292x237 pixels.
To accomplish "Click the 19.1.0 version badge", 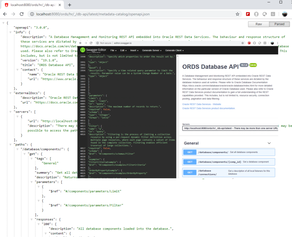I will 244,65.
